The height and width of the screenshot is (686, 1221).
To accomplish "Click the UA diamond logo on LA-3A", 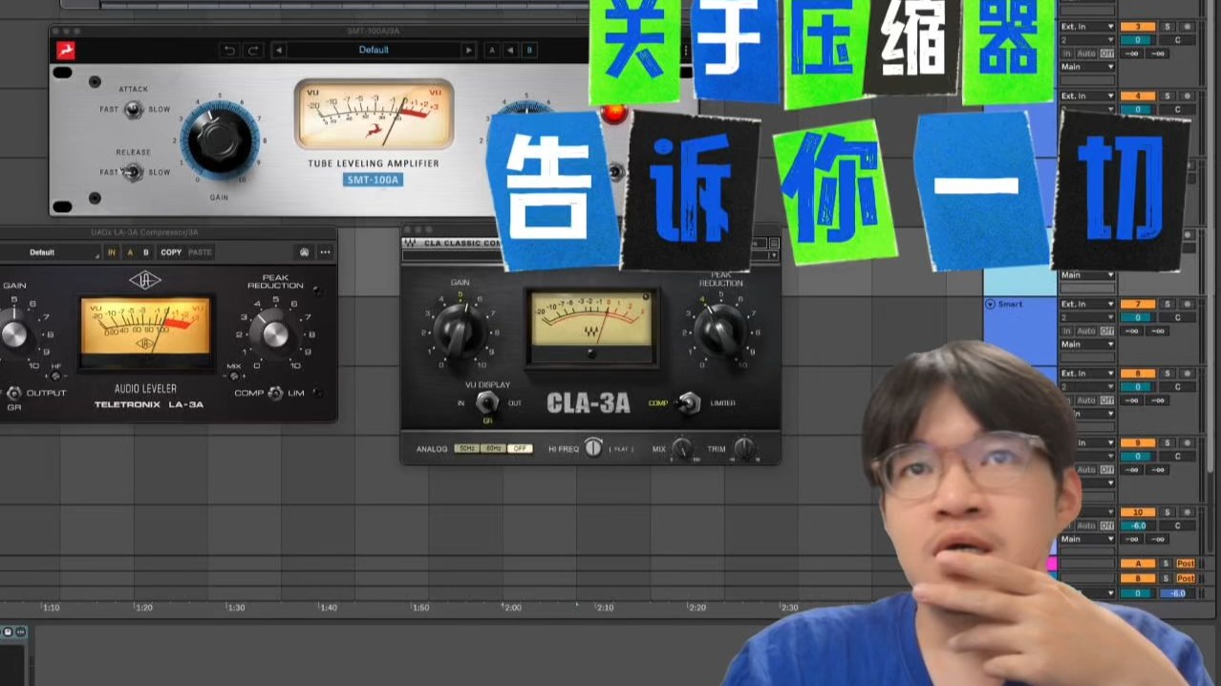I will tap(146, 279).
